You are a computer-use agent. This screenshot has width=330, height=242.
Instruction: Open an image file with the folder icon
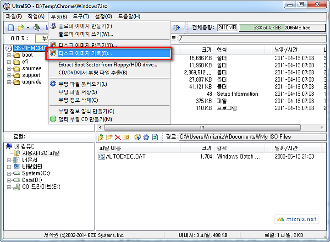(21, 27)
